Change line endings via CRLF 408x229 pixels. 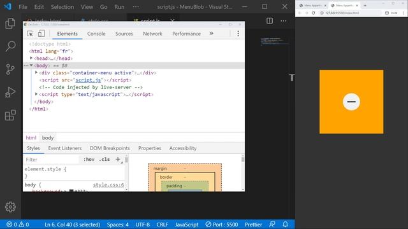coord(162,225)
